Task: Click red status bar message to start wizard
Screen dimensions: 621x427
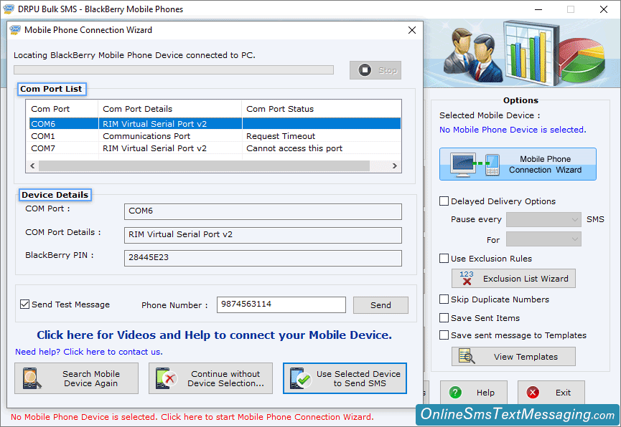Action: click(x=192, y=417)
